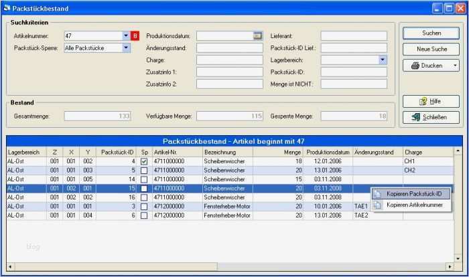Click the Änderungsstand column header

point(378,152)
